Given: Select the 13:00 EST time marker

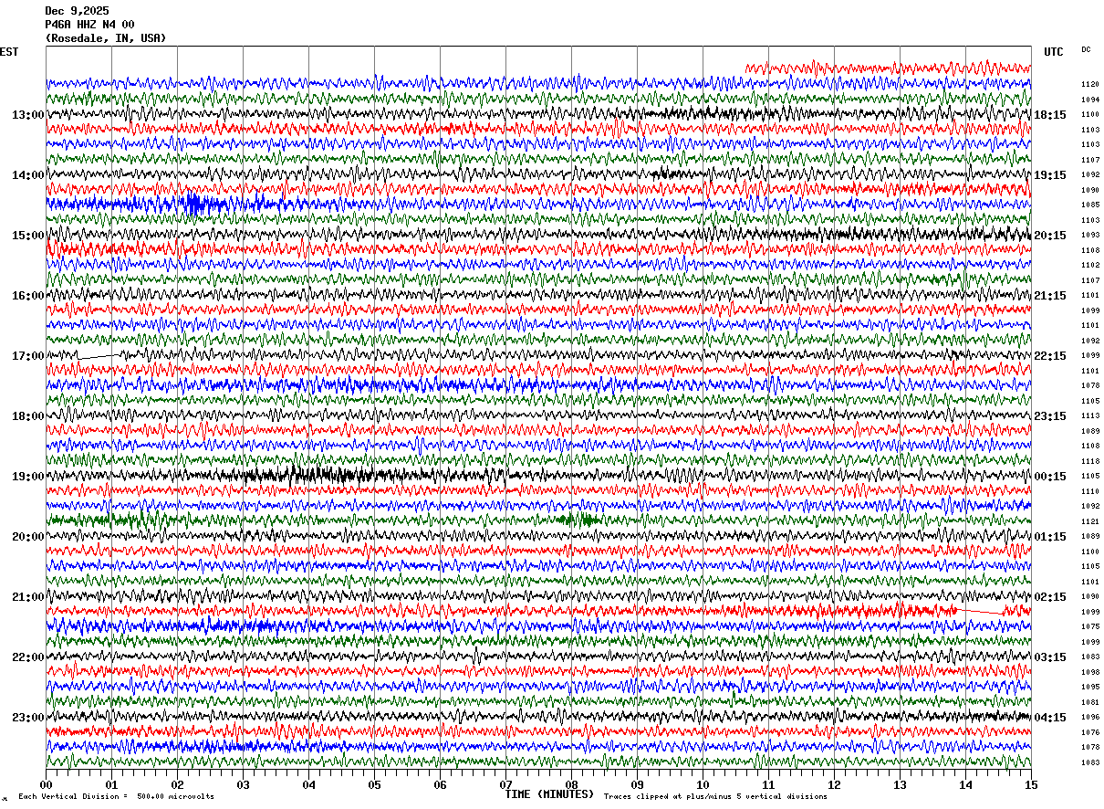Looking at the screenshot, I should coord(28,115).
